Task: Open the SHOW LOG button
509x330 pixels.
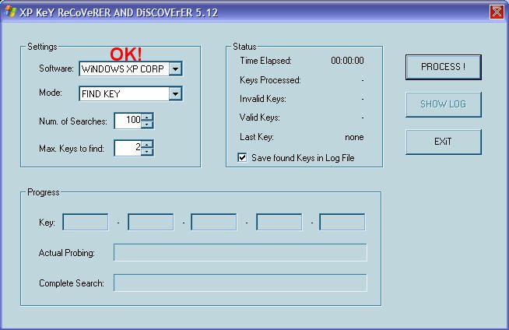Action: (443, 104)
